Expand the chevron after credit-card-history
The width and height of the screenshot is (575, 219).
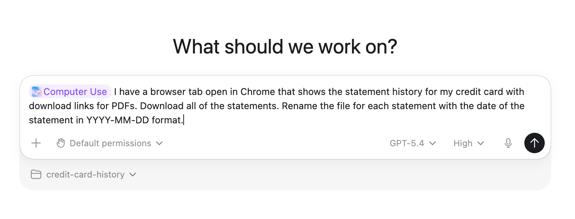click(133, 175)
